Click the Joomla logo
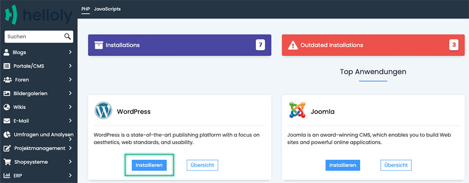The image size is (469, 183). point(297,110)
